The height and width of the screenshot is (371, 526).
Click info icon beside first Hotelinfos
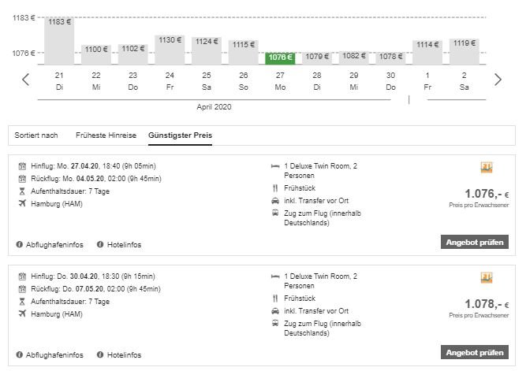click(100, 244)
